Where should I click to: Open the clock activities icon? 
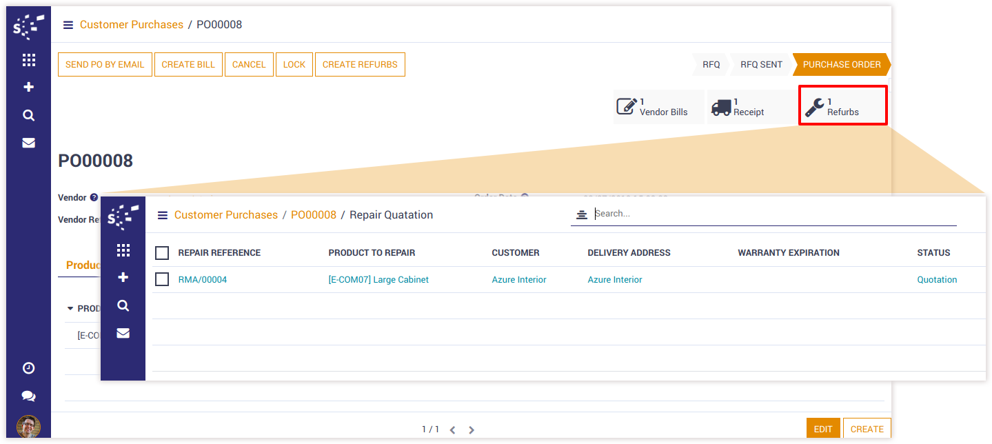click(28, 368)
